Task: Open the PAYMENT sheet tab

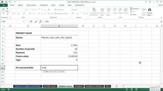Action: click(79, 86)
